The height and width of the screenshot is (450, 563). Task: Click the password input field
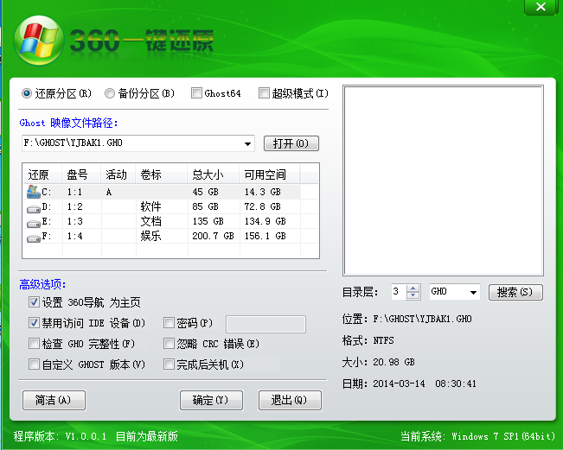coord(266,324)
